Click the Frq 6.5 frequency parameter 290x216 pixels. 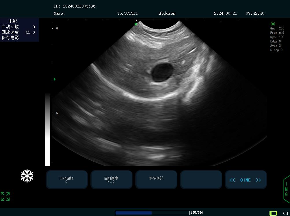click(x=277, y=33)
